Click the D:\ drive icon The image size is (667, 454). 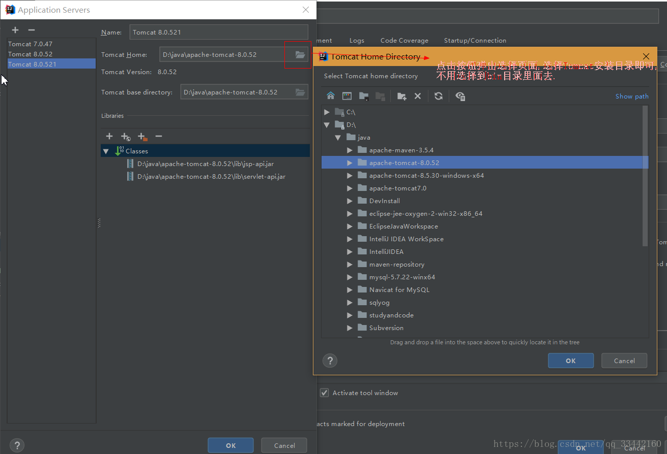tap(340, 124)
